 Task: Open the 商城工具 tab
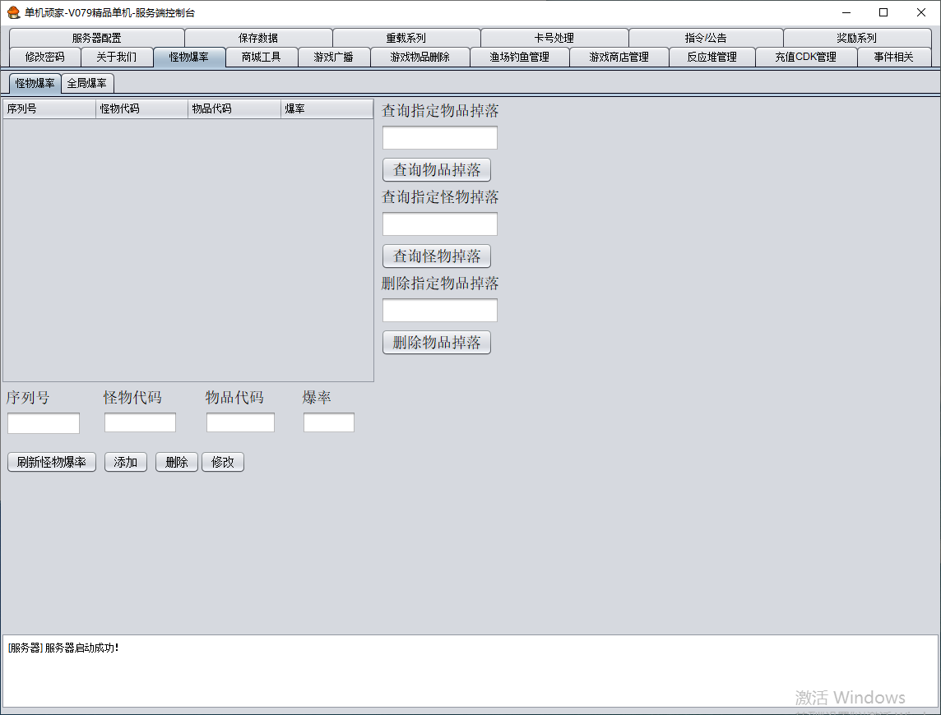coord(261,57)
